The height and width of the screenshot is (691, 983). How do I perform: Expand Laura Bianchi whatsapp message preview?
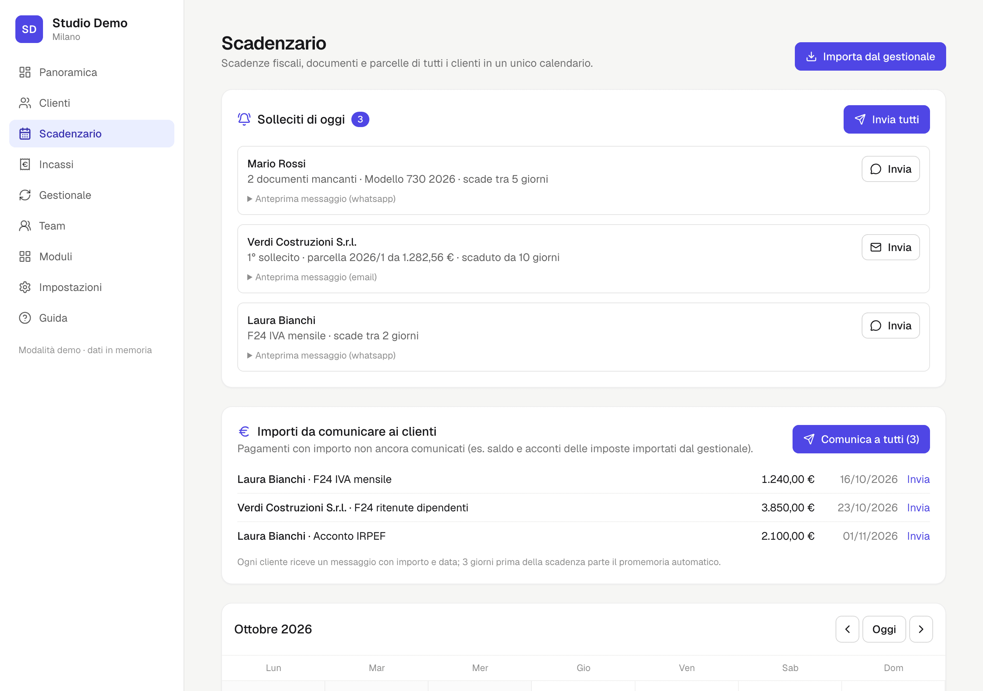(x=321, y=355)
